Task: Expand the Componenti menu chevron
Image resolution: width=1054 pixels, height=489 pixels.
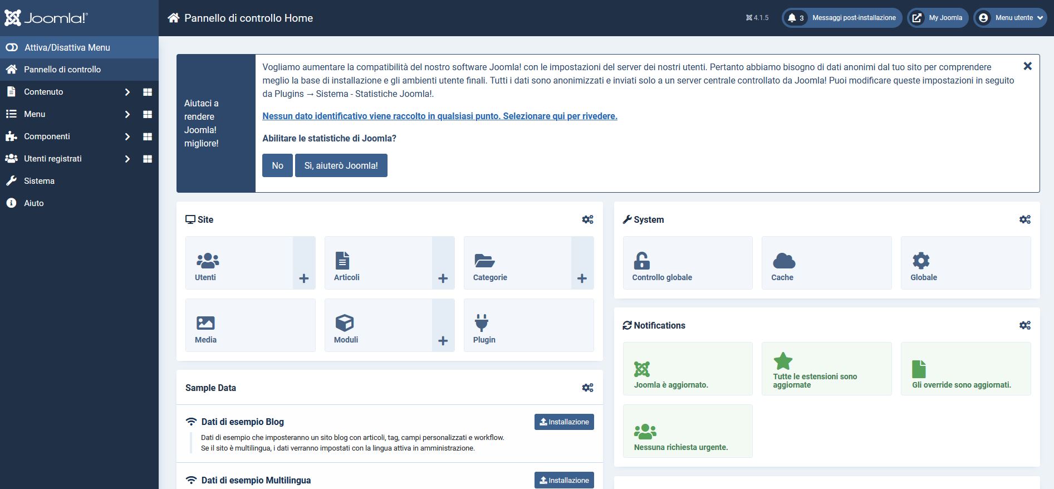Action: pos(128,136)
